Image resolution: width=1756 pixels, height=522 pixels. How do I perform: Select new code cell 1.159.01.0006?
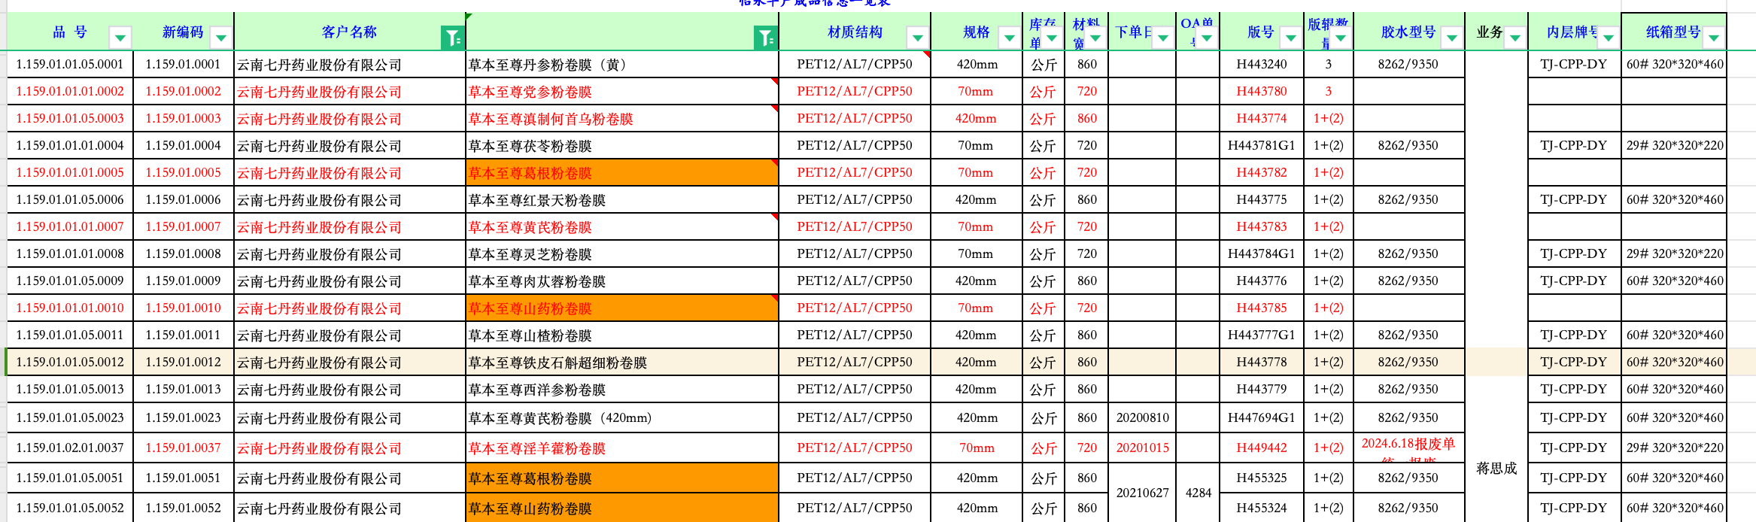(184, 200)
